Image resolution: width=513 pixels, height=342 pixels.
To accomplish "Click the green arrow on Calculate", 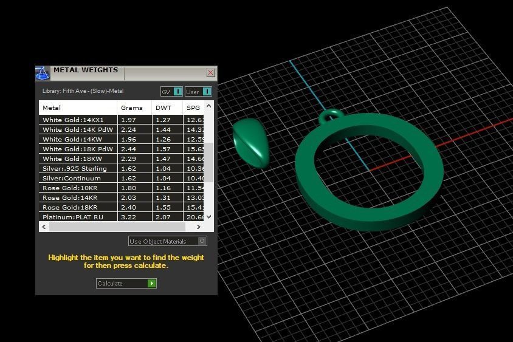I will pyautogui.click(x=151, y=283).
